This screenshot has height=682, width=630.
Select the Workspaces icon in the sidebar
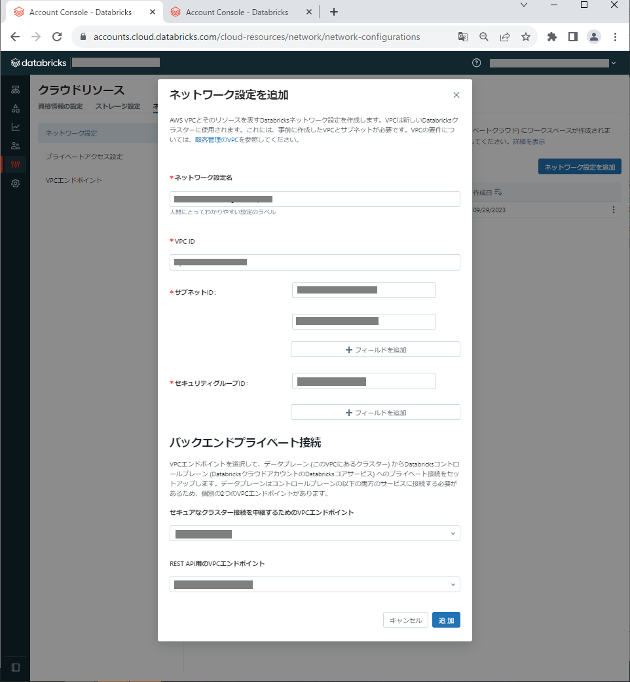tap(16, 89)
